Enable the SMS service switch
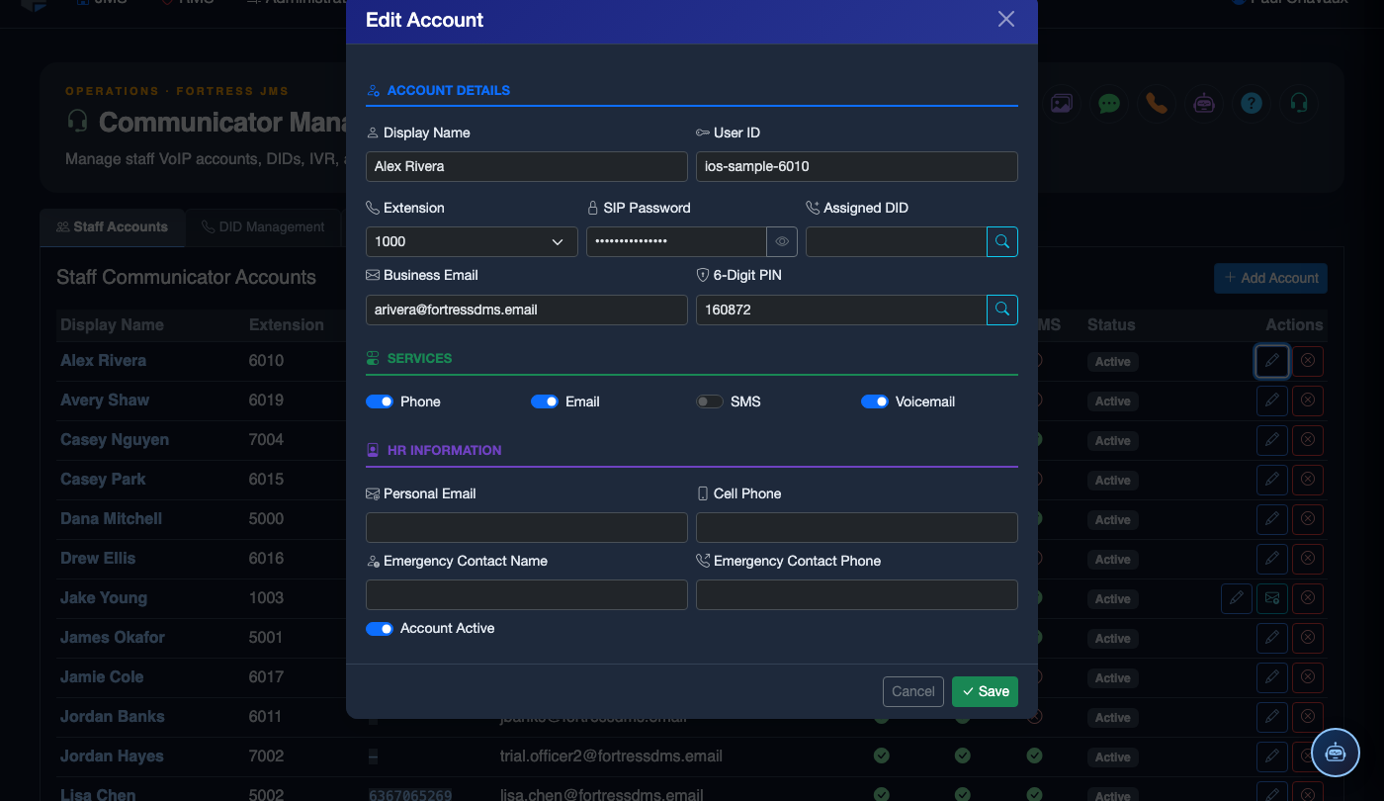The image size is (1384, 801). (710, 401)
